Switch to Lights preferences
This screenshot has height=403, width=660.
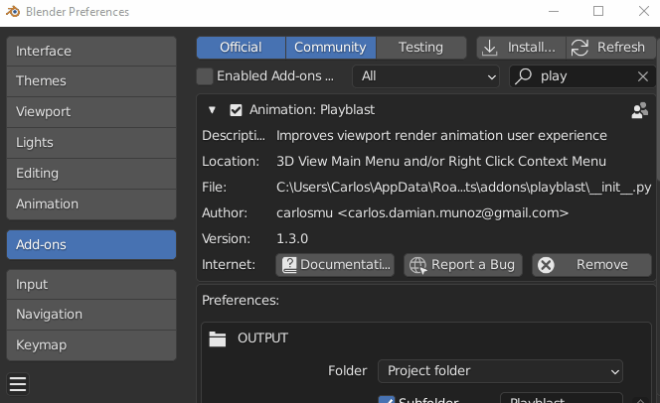(91, 143)
